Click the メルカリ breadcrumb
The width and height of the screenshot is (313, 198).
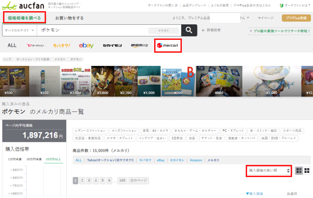[60, 59]
